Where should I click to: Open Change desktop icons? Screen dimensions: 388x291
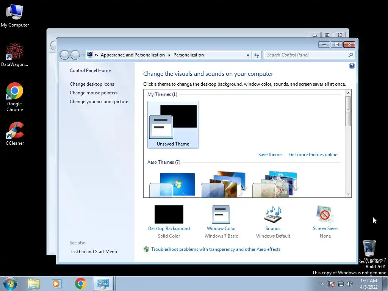click(x=92, y=84)
